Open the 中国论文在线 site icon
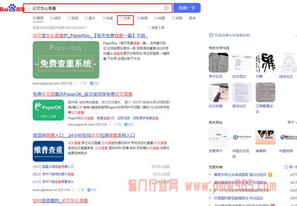The width and height of the screenshot is (297, 206). pyautogui.click(x=242, y=137)
